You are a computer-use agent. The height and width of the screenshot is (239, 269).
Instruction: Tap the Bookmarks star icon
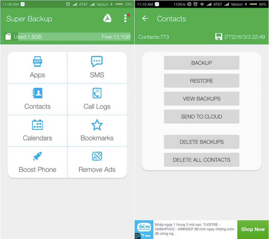97,125
